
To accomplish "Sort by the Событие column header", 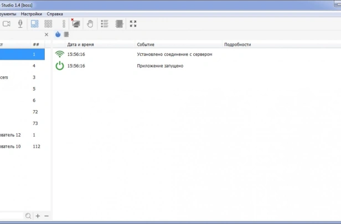I will click(x=146, y=44).
